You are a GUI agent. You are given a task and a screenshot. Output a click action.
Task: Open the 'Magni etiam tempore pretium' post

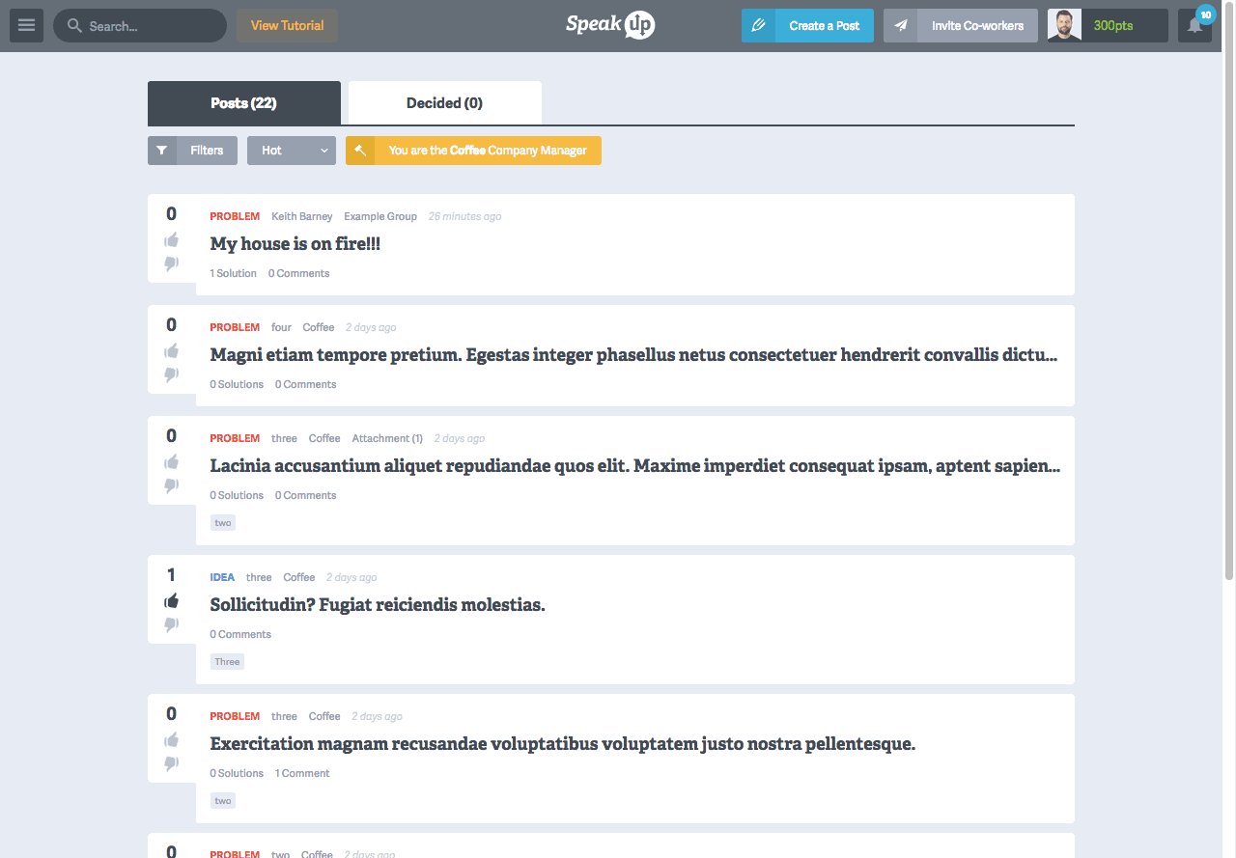point(633,355)
